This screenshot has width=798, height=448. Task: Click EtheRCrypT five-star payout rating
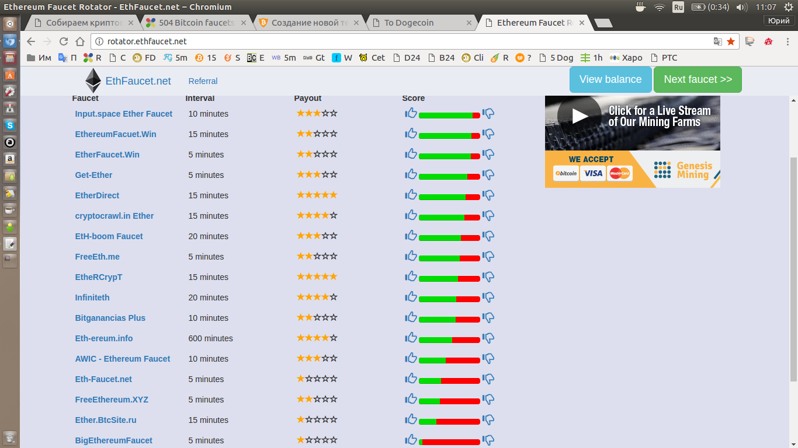tap(317, 276)
